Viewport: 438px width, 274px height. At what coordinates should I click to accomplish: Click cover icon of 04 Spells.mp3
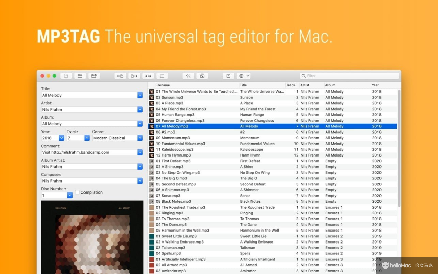(x=152, y=253)
